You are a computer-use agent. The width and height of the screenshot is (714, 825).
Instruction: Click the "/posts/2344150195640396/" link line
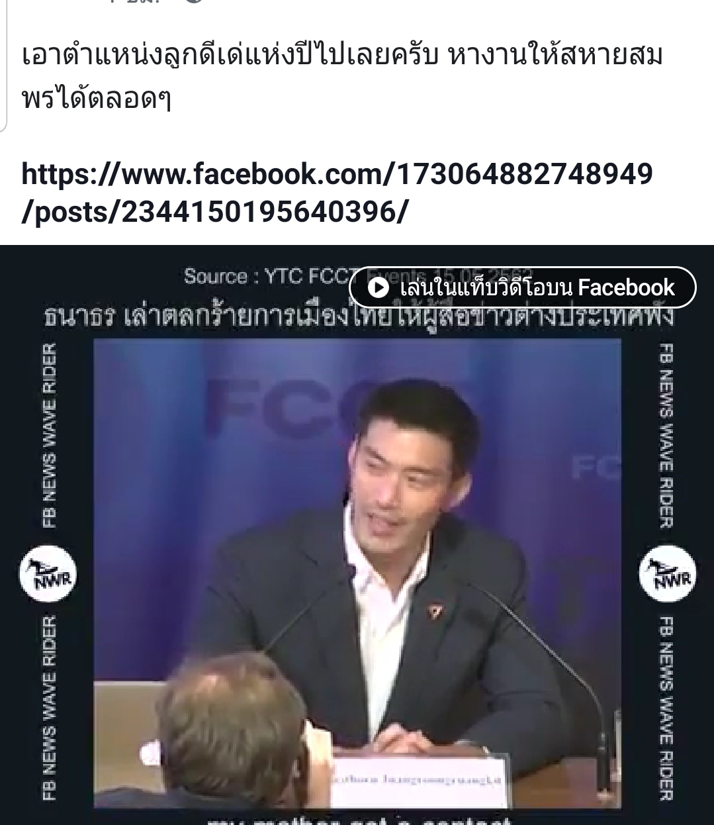(215, 211)
